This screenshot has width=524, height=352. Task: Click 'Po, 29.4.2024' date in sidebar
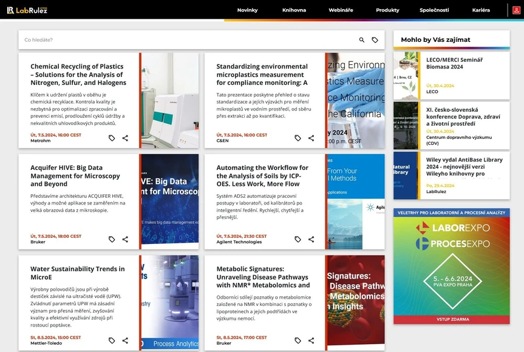(440, 185)
